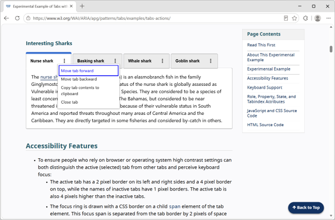Click the scrollbar down arrow
This screenshot has width=335, height=220.
pos(331,216)
